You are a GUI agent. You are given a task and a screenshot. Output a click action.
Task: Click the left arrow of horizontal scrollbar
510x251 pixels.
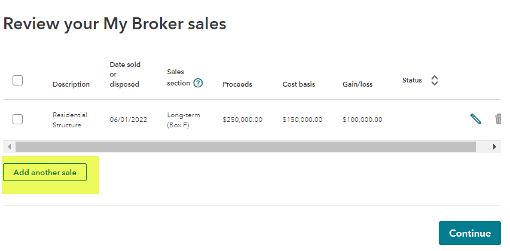tap(9, 146)
